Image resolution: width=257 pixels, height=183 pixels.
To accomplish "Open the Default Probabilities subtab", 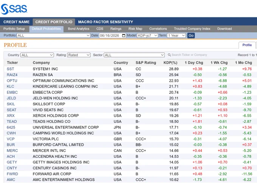I will (46, 29).
